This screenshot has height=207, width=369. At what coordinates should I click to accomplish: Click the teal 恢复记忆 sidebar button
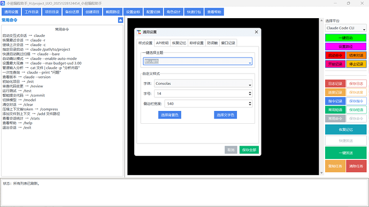[x=345, y=130]
